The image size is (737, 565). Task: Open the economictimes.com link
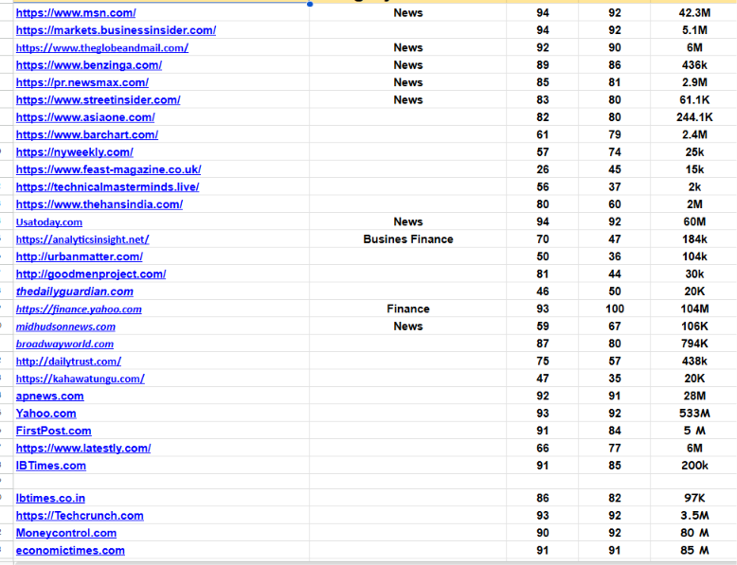pyautogui.click(x=70, y=551)
